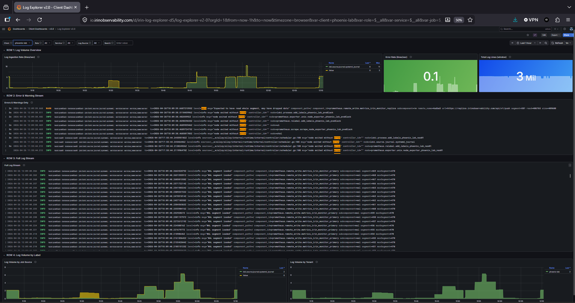Open site security shield info
575x303 pixels.
point(85,20)
